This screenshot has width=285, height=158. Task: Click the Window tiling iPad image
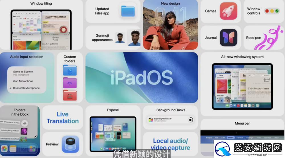[x=41, y=30]
